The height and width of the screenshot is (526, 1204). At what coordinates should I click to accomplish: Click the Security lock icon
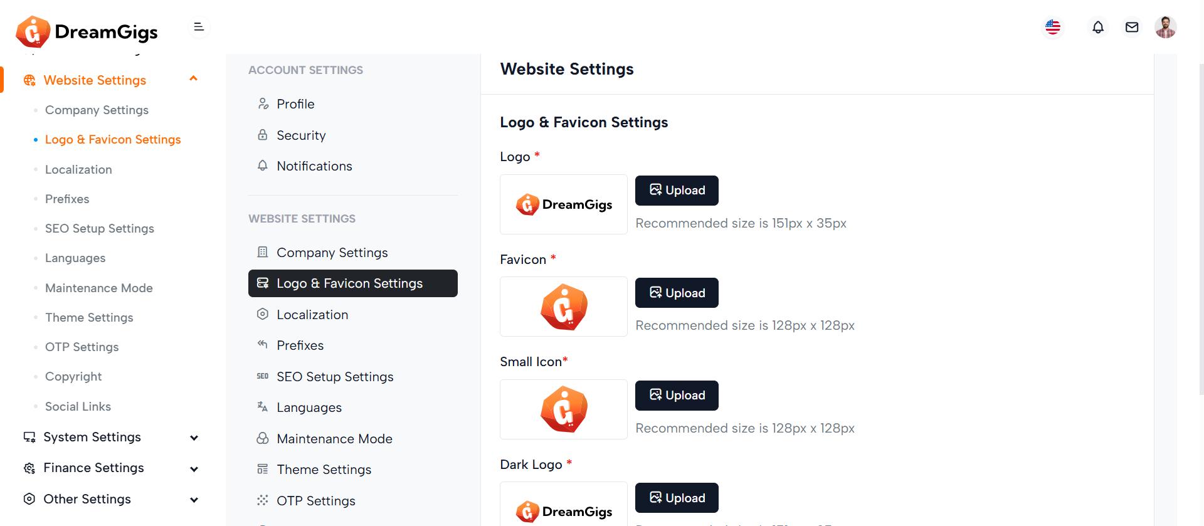(263, 135)
